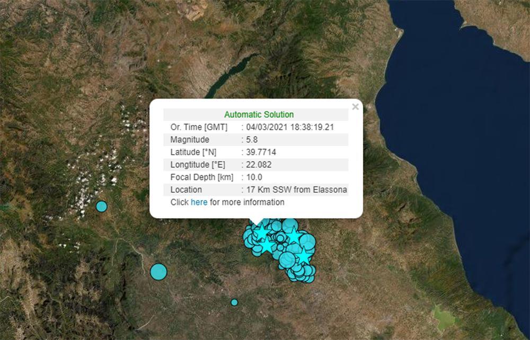The height and width of the screenshot is (340, 530).
Task: Select the lowest star marker on cluster's right
Action: coord(303,256)
